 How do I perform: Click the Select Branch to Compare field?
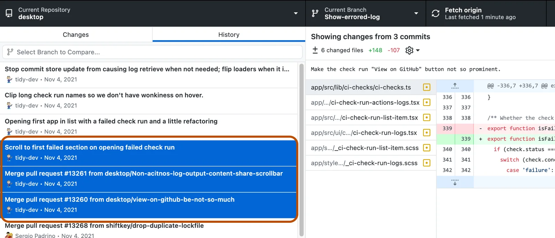pyautogui.click(x=152, y=52)
